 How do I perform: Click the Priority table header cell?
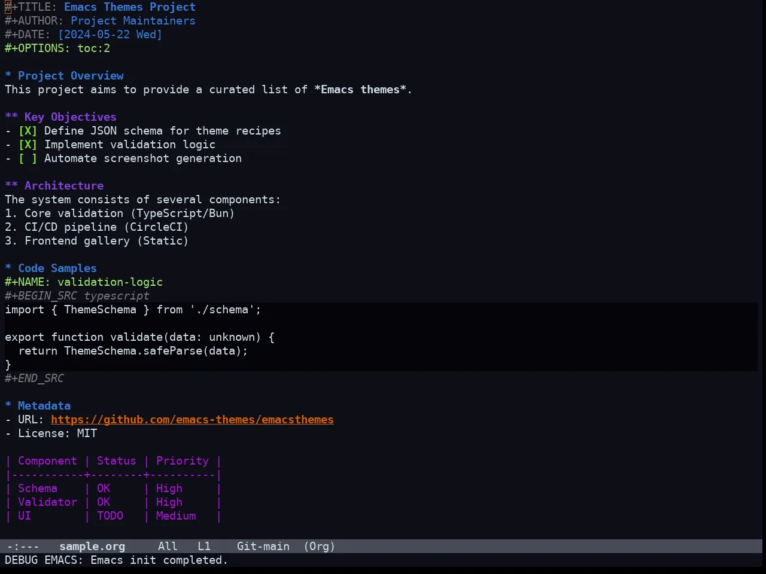[183, 461]
